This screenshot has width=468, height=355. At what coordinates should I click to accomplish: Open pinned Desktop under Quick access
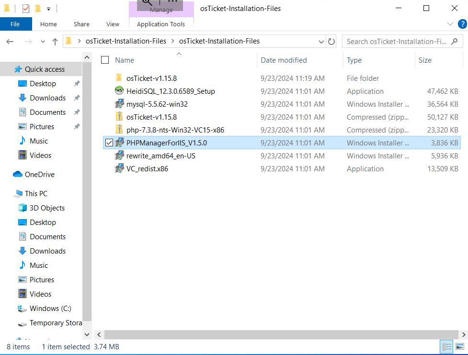point(43,83)
